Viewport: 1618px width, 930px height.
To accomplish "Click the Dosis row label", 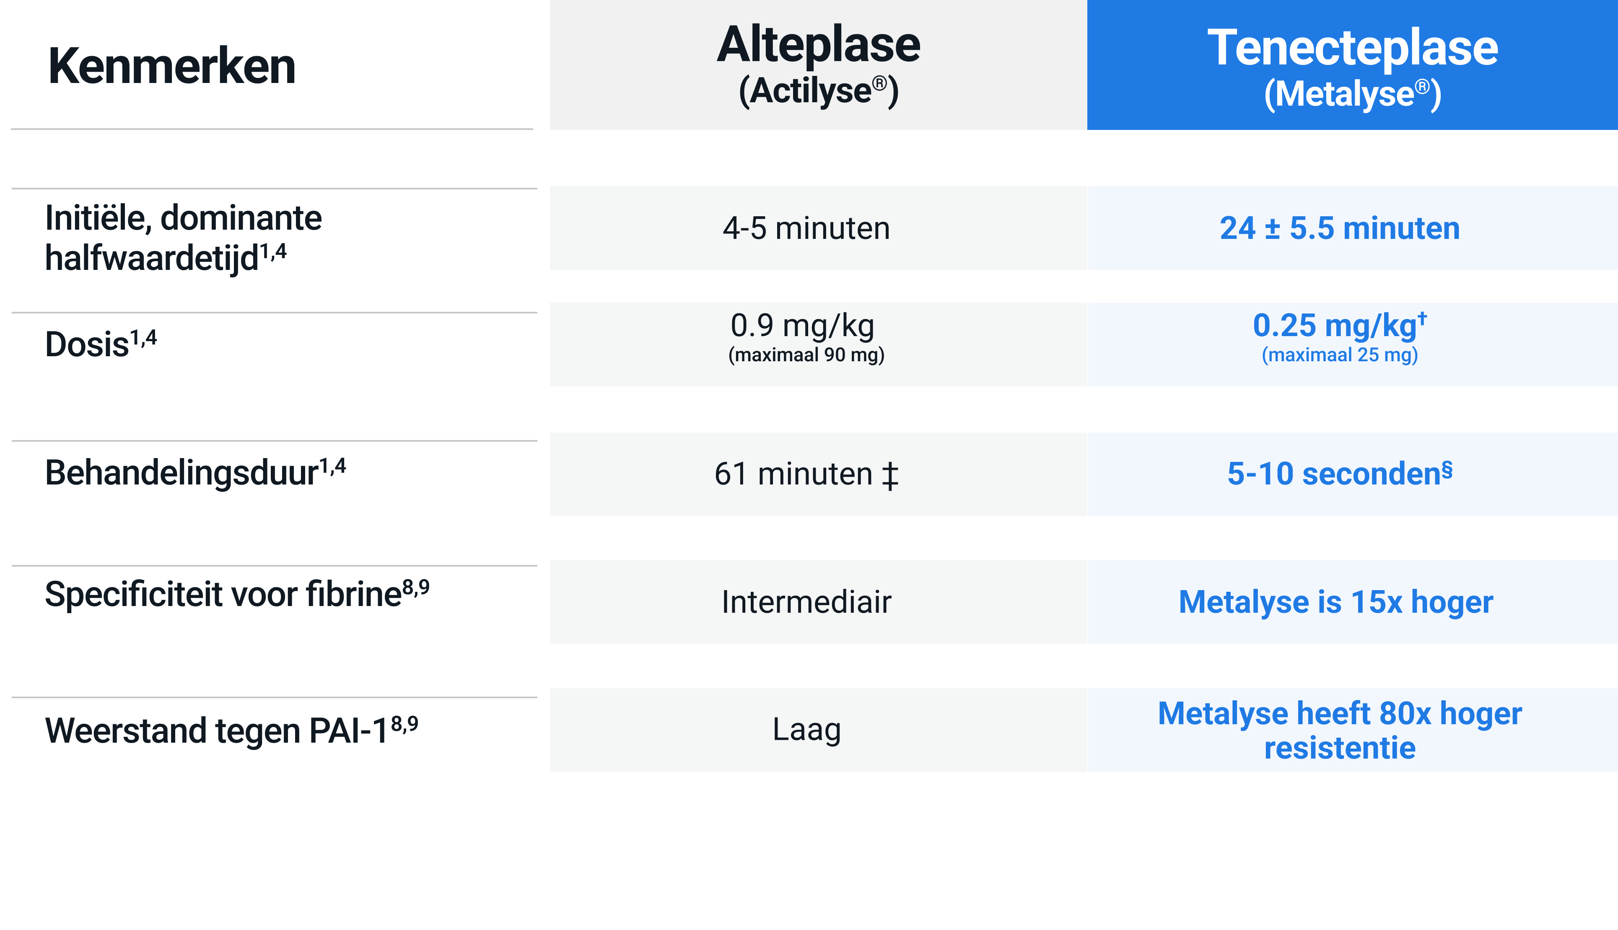I will (101, 344).
